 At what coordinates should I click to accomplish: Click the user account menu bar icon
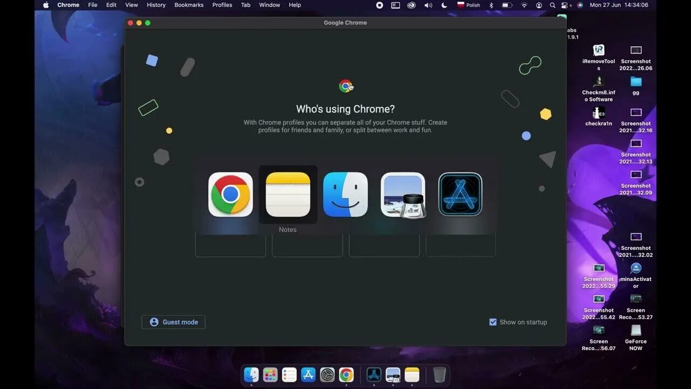point(539,5)
